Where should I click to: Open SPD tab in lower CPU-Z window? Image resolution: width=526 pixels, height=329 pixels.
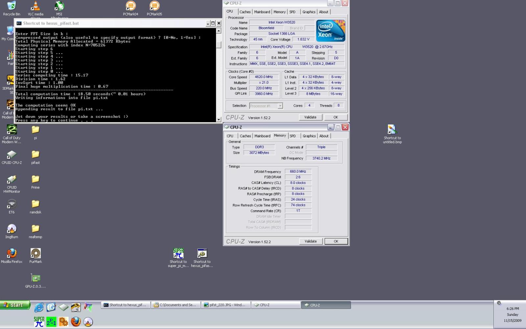(293, 136)
